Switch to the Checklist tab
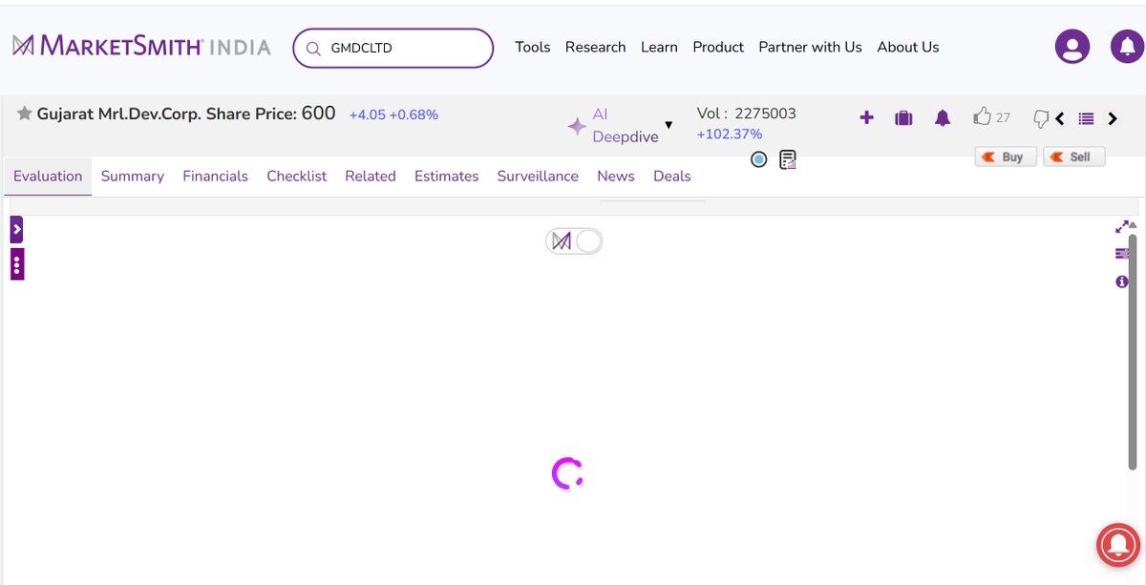Image resolution: width=1146 pixels, height=585 pixels. coord(297,176)
